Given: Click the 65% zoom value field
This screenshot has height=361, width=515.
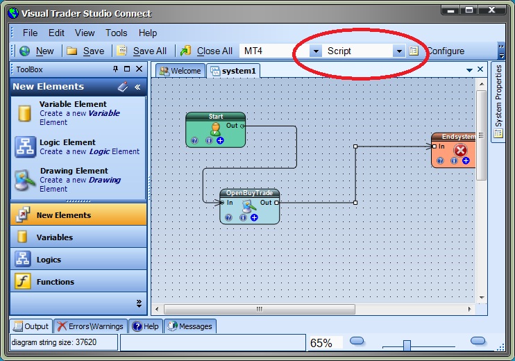Looking at the screenshot, I should click(326, 343).
